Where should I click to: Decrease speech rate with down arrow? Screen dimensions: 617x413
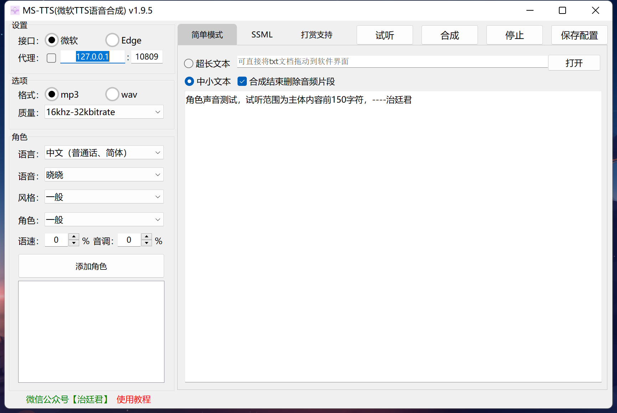click(74, 243)
